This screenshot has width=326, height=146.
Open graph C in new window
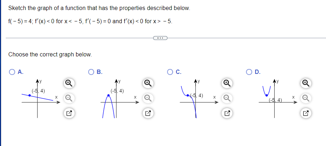pos(227,113)
